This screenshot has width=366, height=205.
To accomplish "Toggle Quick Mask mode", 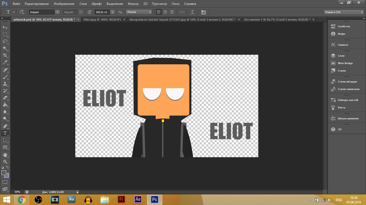I will (x=5, y=182).
